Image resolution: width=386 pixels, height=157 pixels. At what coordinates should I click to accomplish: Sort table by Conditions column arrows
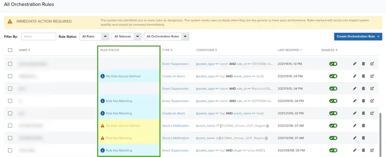tap(216, 50)
